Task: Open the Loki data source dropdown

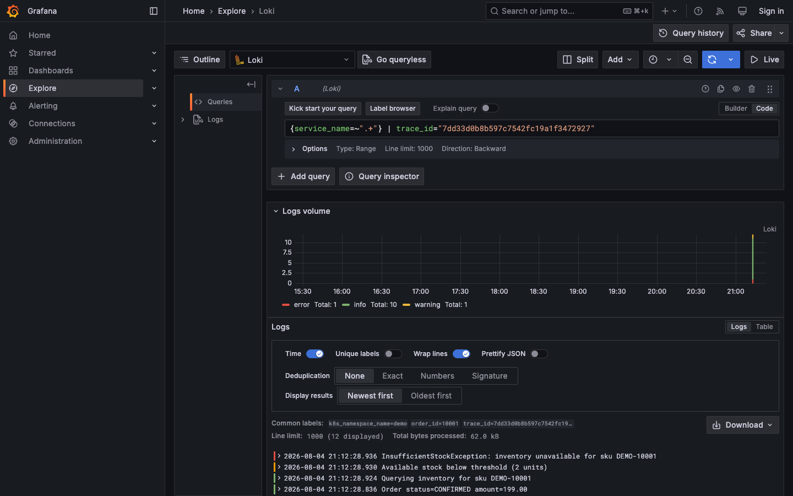Action: (x=292, y=60)
